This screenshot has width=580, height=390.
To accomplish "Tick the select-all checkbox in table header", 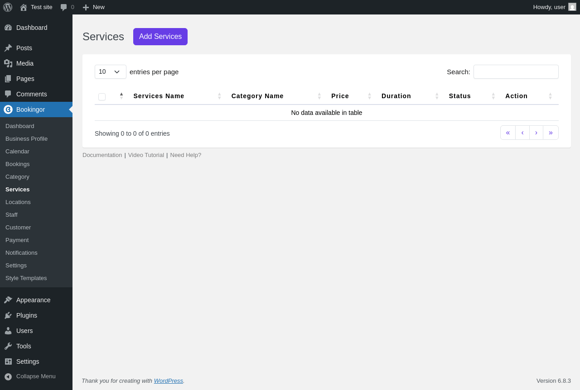I will click(x=102, y=97).
